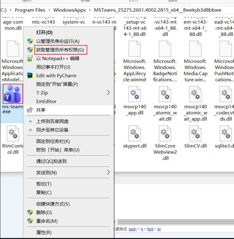
Task: Choose 以管理员身份运行(A) menu entry
Action: click(58, 41)
